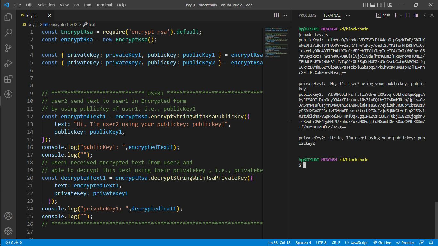
Task: Open the Extensions view icon
Action: pos(8,79)
